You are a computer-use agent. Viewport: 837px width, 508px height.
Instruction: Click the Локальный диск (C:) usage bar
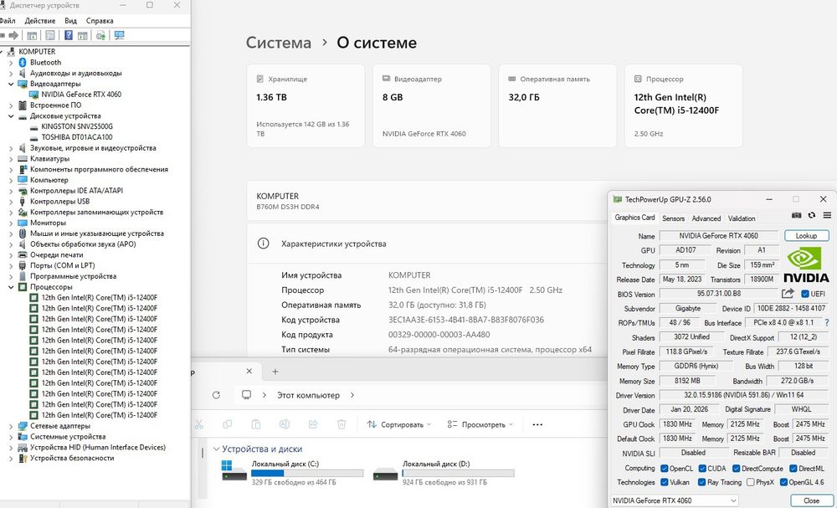click(x=307, y=474)
